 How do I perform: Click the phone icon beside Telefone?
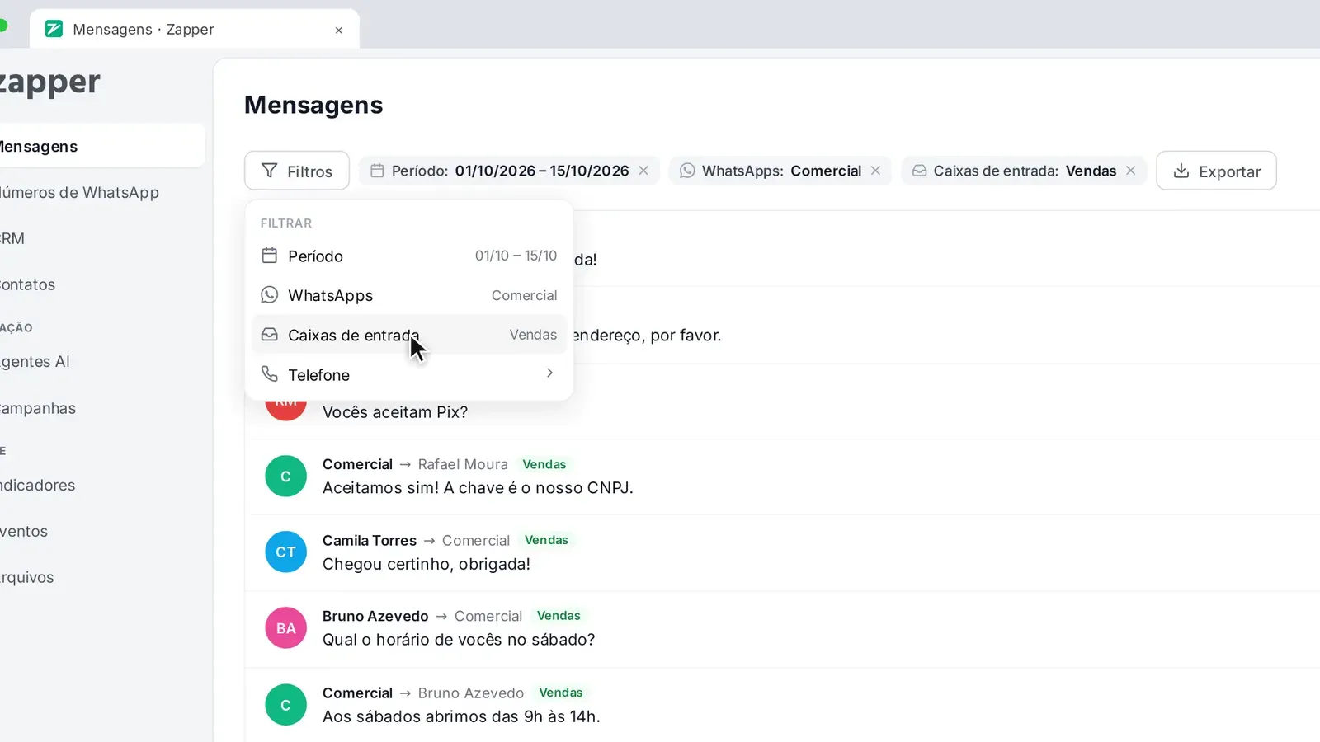tap(269, 373)
